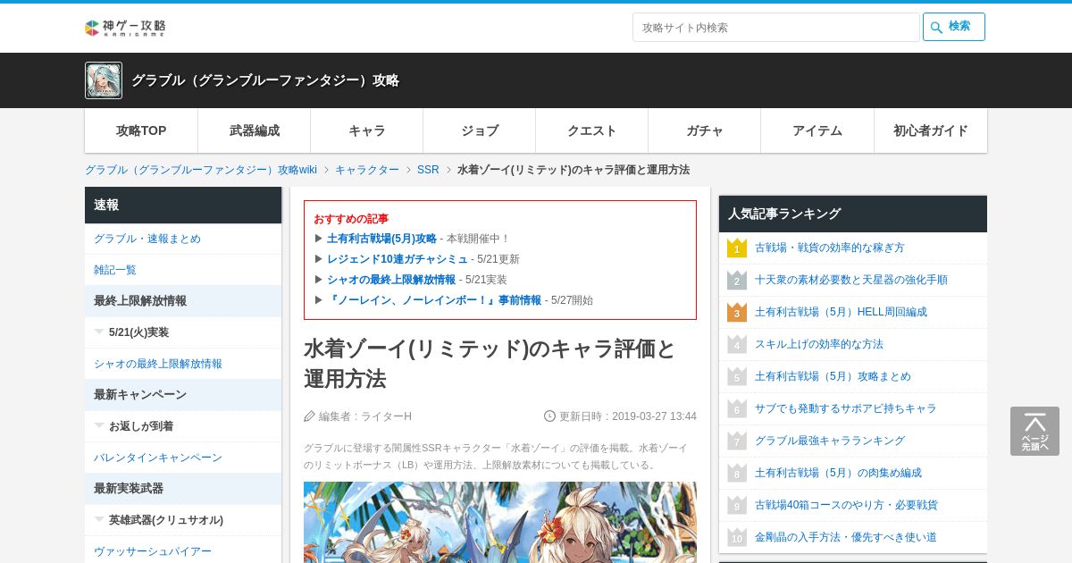
Task: Focus the 攻略サイト内検索 search field
Action: point(776,27)
